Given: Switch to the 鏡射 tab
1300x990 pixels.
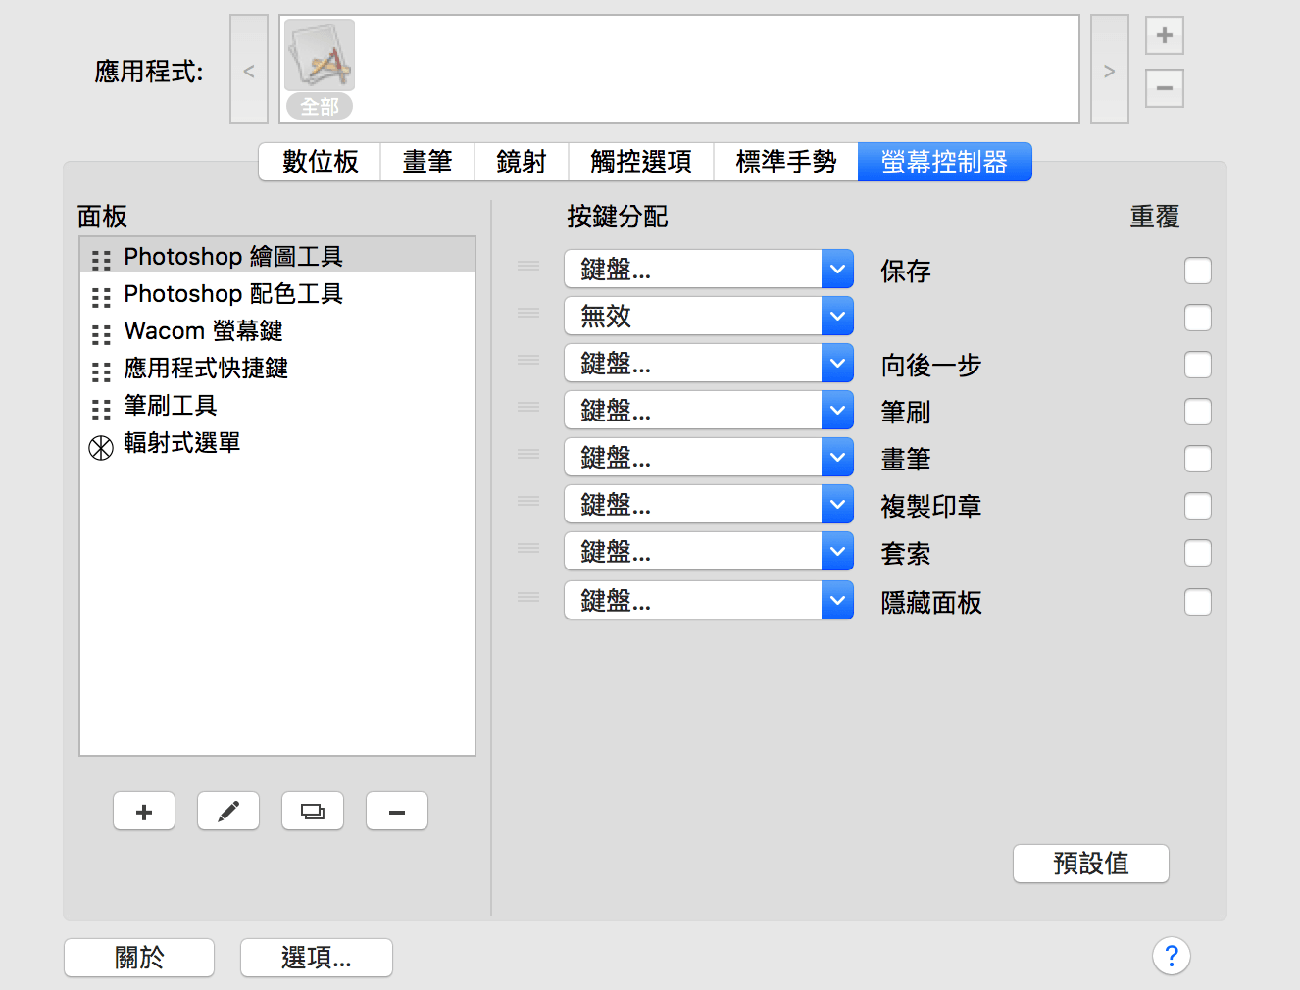Looking at the screenshot, I should pos(522,162).
